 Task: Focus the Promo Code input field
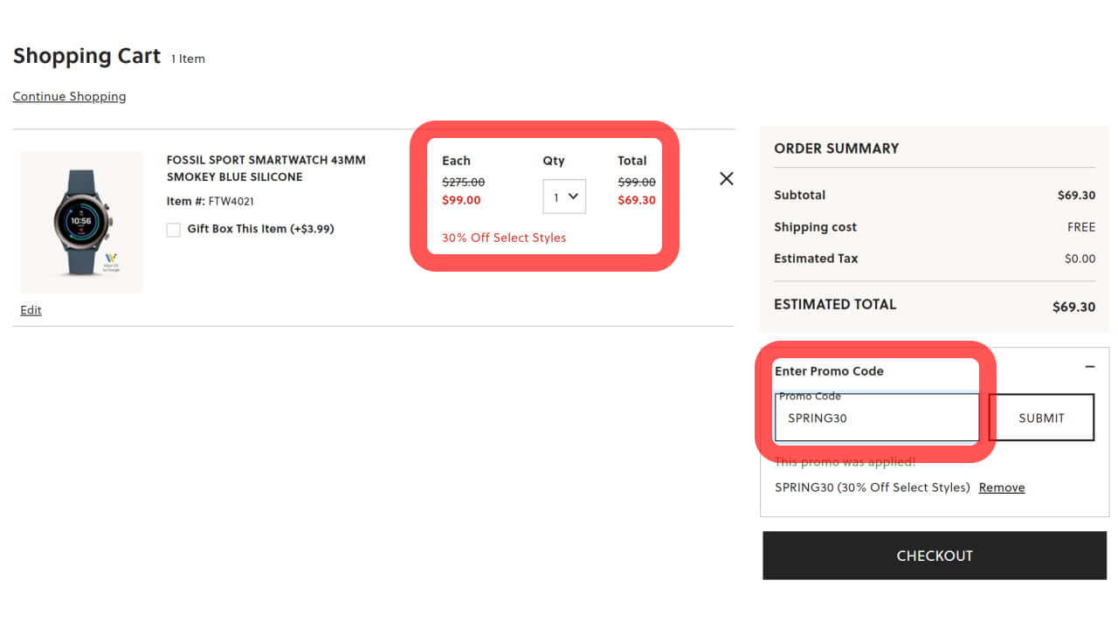pyautogui.click(x=876, y=418)
